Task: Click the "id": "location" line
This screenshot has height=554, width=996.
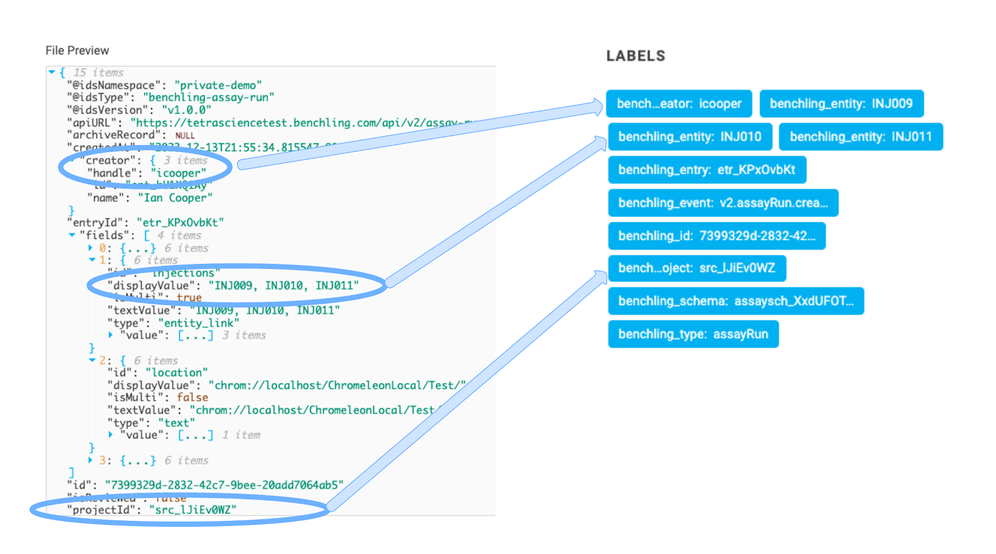Action: (x=157, y=373)
